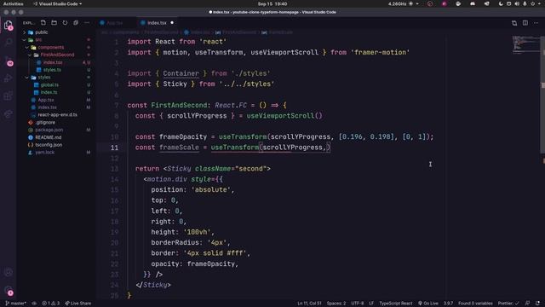The image size is (545, 307).
Task: Collapse all folders in Explorer
Action: coord(76,23)
